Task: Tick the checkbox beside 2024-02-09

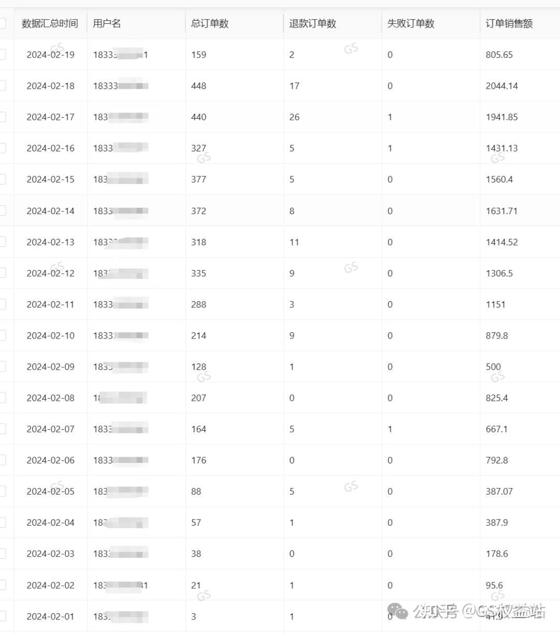Action: click(3, 367)
